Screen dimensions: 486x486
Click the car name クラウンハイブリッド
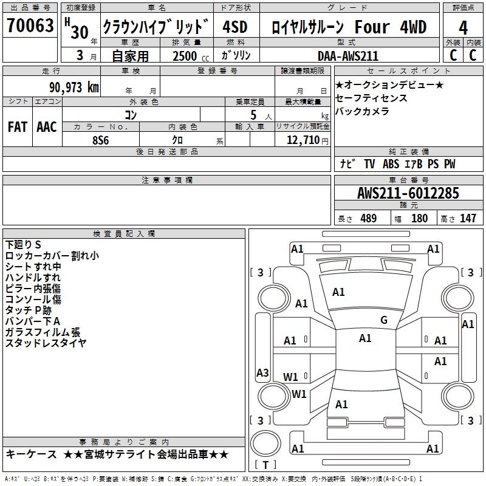pyautogui.click(x=156, y=26)
